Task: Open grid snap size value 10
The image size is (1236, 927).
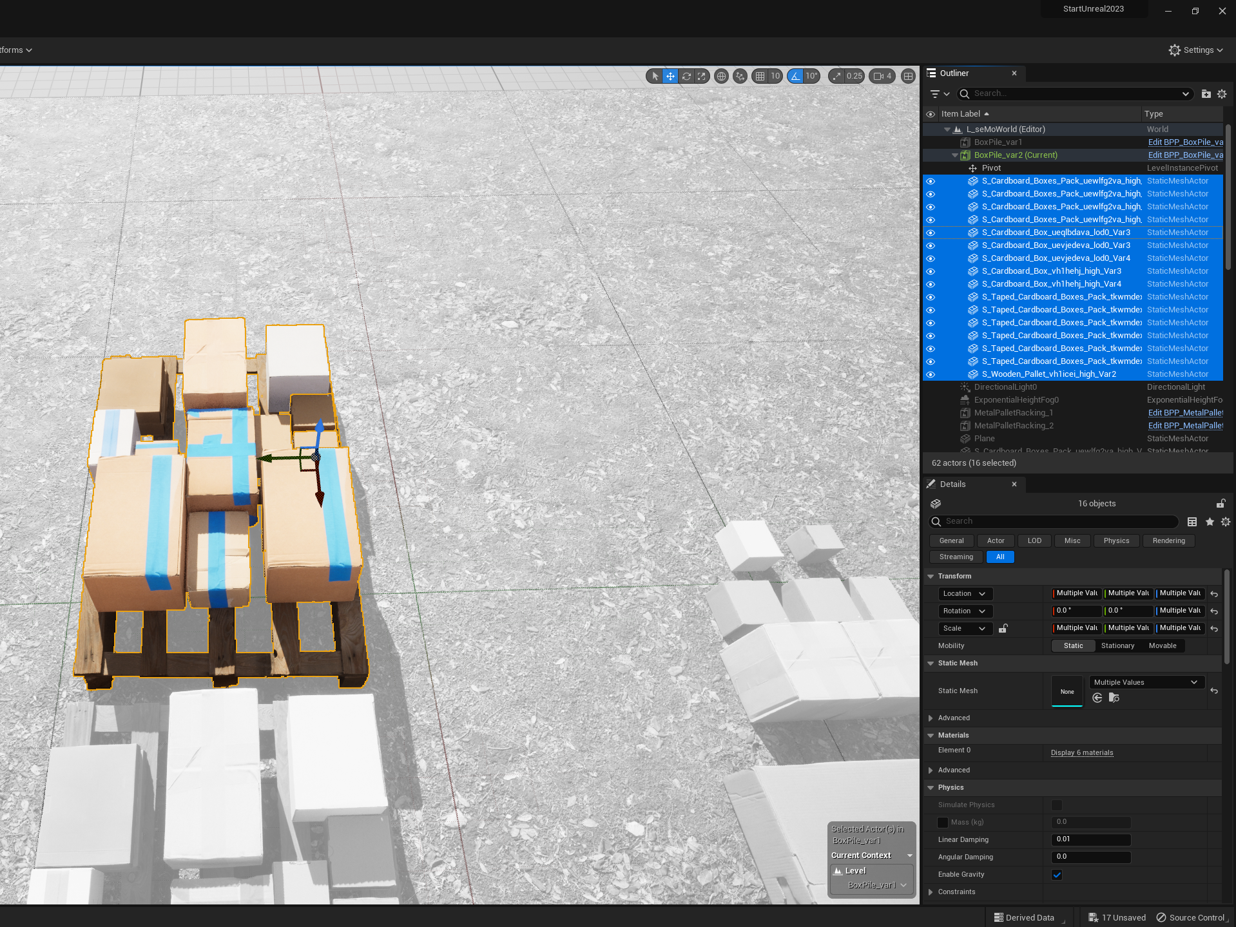Action: click(x=775, y=76)
